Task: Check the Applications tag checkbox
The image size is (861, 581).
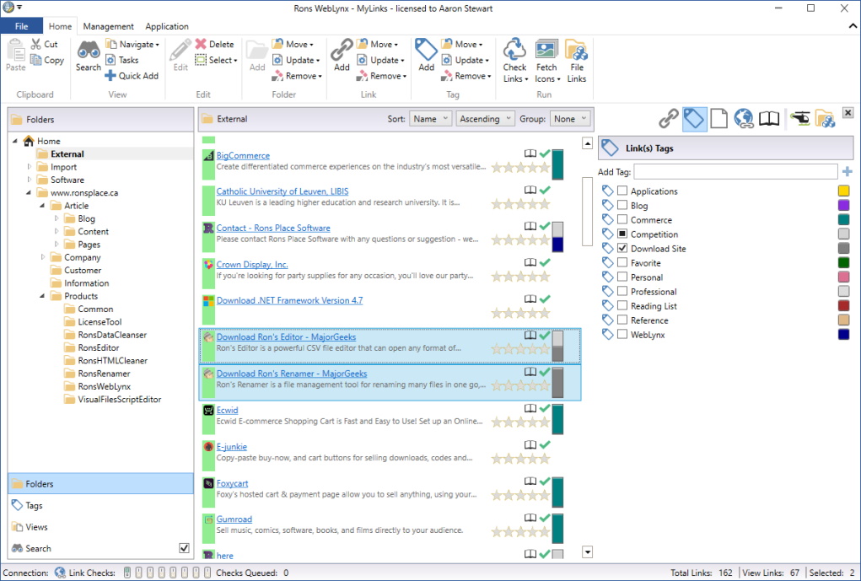Action: pyautogui.click(x=622, y=191)
